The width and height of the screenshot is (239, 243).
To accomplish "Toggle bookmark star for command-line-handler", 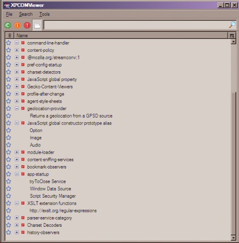I will point(9,43).
